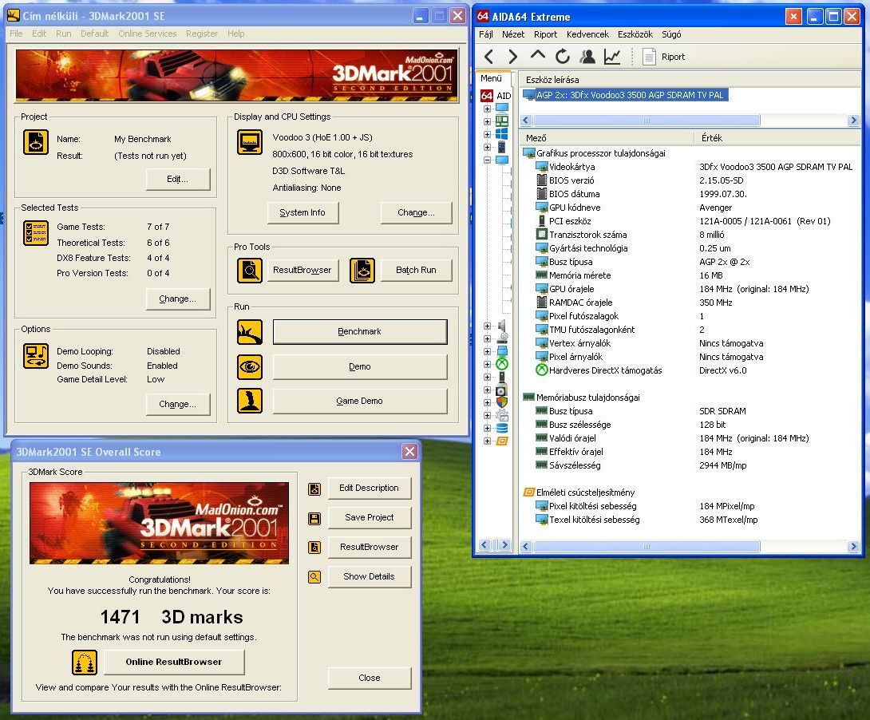
Task: Start the Benchmark run
Action: pyautogui.click(x=359, y=332)
